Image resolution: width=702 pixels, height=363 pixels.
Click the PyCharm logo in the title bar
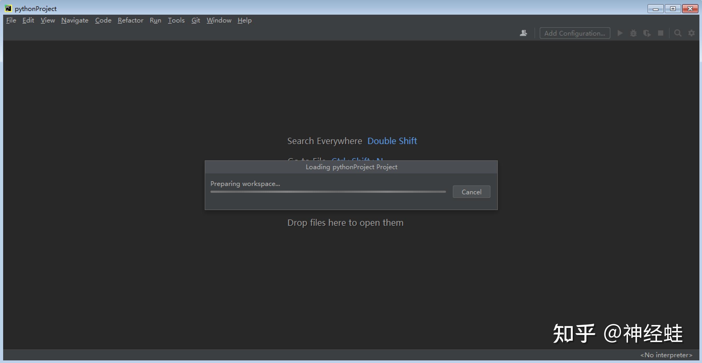point(8,8)
